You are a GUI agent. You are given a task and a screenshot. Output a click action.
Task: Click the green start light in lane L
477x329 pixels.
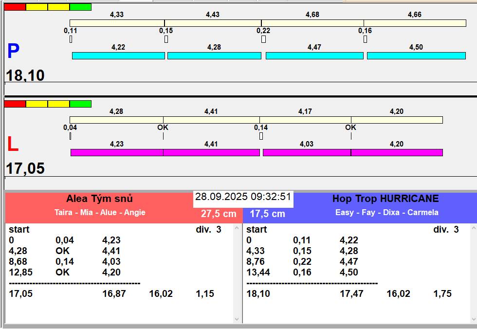80,104
